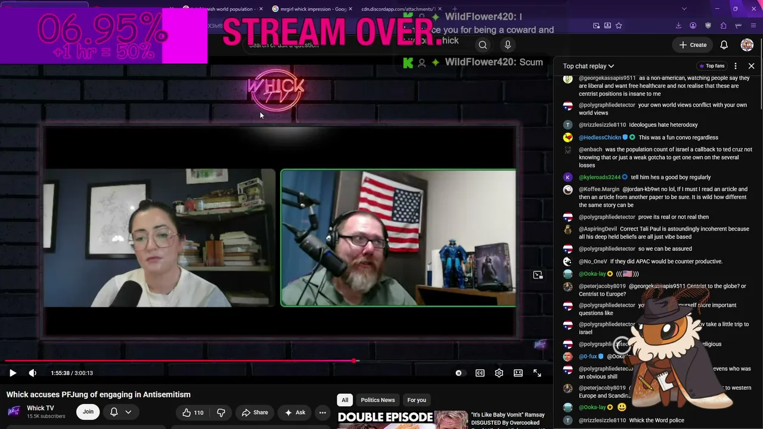The width and height of the screenshot is (763, 429).
Task: Click the Create button
Action: coord(693,45)
